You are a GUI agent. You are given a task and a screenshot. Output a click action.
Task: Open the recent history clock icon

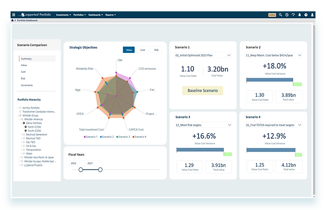coord(287,15)
